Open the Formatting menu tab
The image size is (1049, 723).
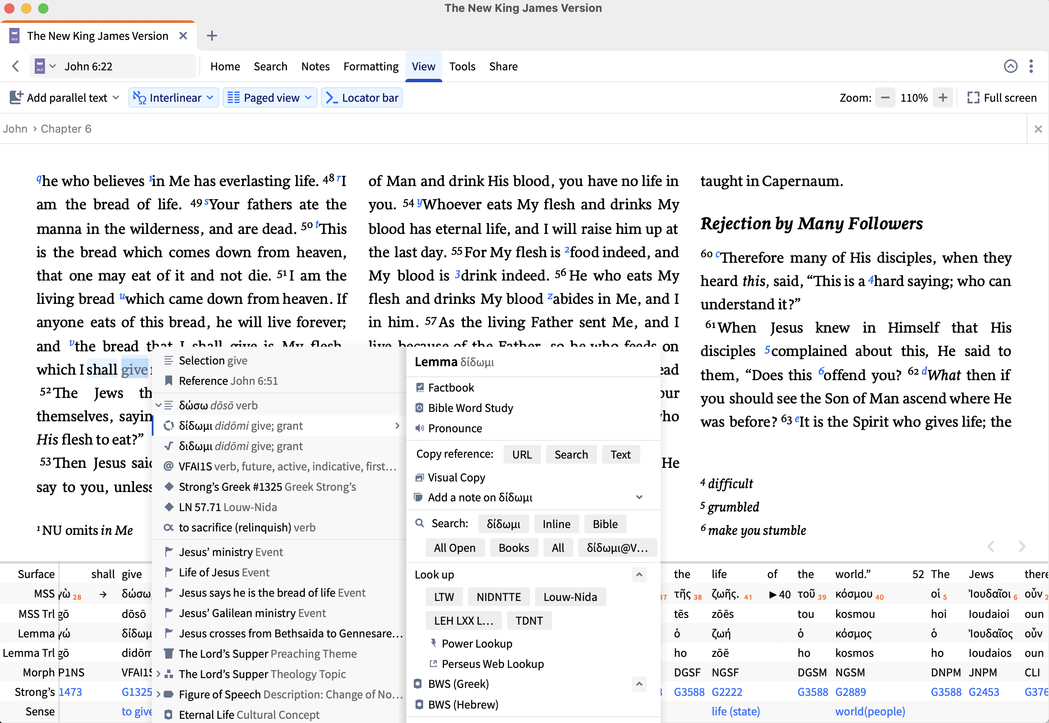371,66
